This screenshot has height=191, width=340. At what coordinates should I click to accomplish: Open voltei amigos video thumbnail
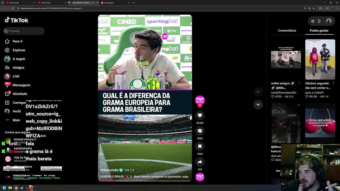(x=286, y=59)
